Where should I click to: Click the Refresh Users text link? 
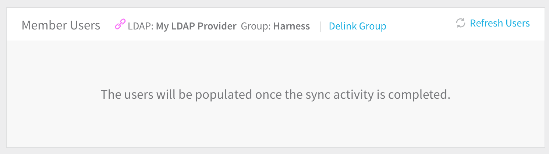point(500,23)
